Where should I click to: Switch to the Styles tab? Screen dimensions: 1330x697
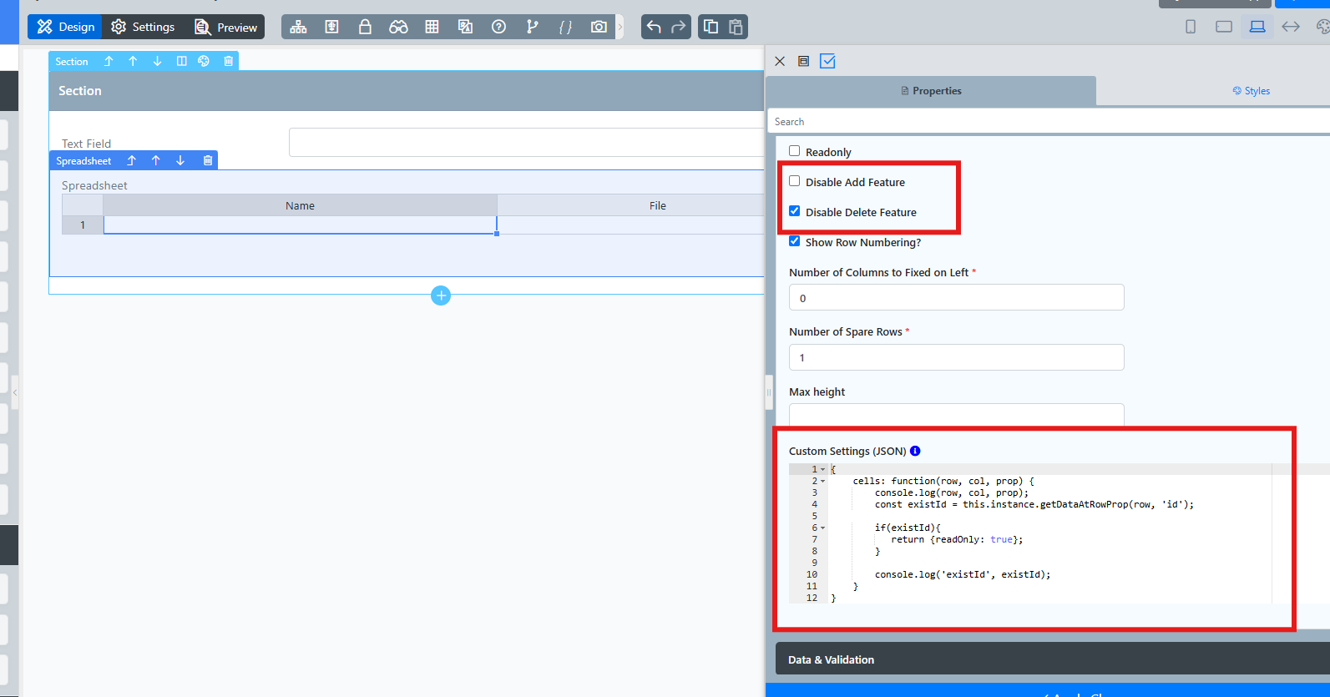pyautogui.click(x=1251, y=91)
